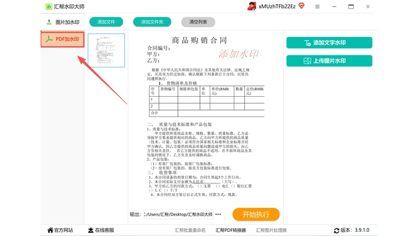Open 在线客服 support link
This screenshot has height=236, width=418.
pyautogui.click(x=101, y=230)
